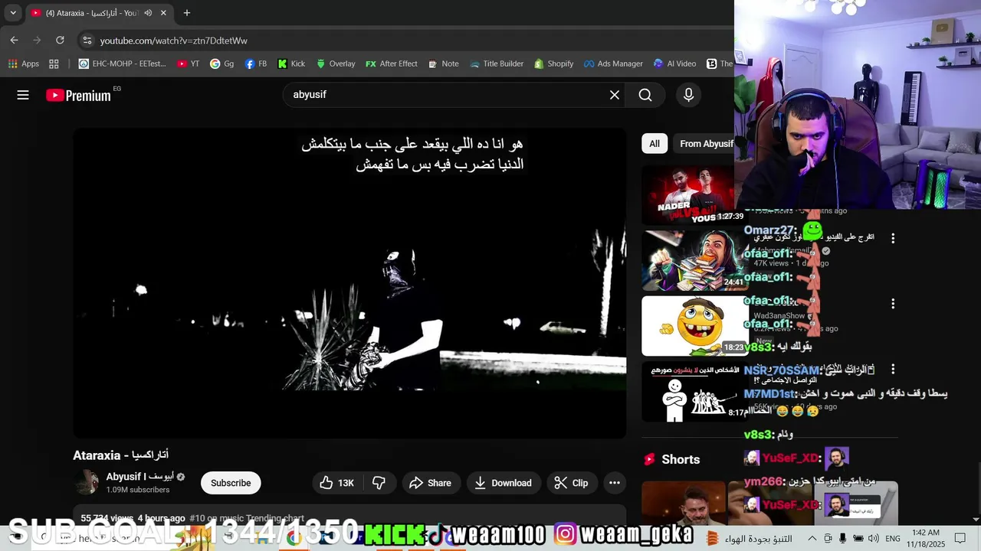981x551 pixels.
Task: Open the Windows notification center
Action: (960, 538)
